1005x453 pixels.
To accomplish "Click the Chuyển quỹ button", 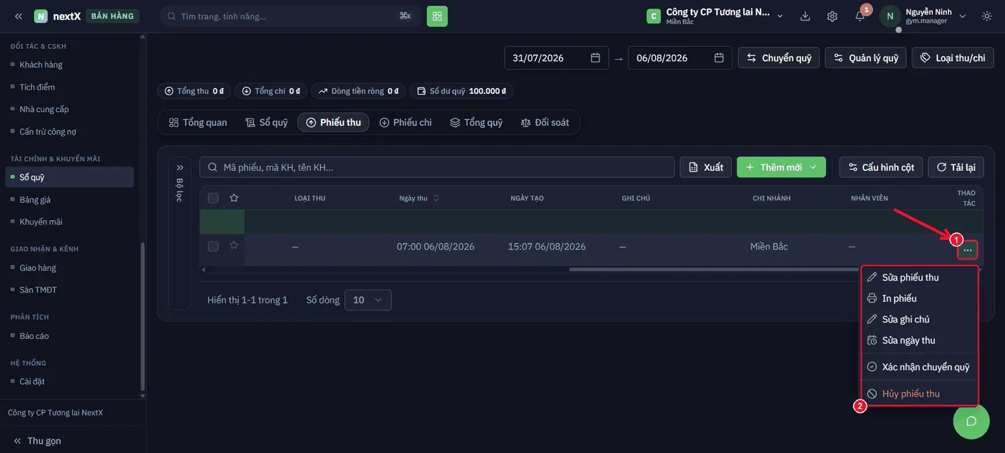I will pos(779,58).
